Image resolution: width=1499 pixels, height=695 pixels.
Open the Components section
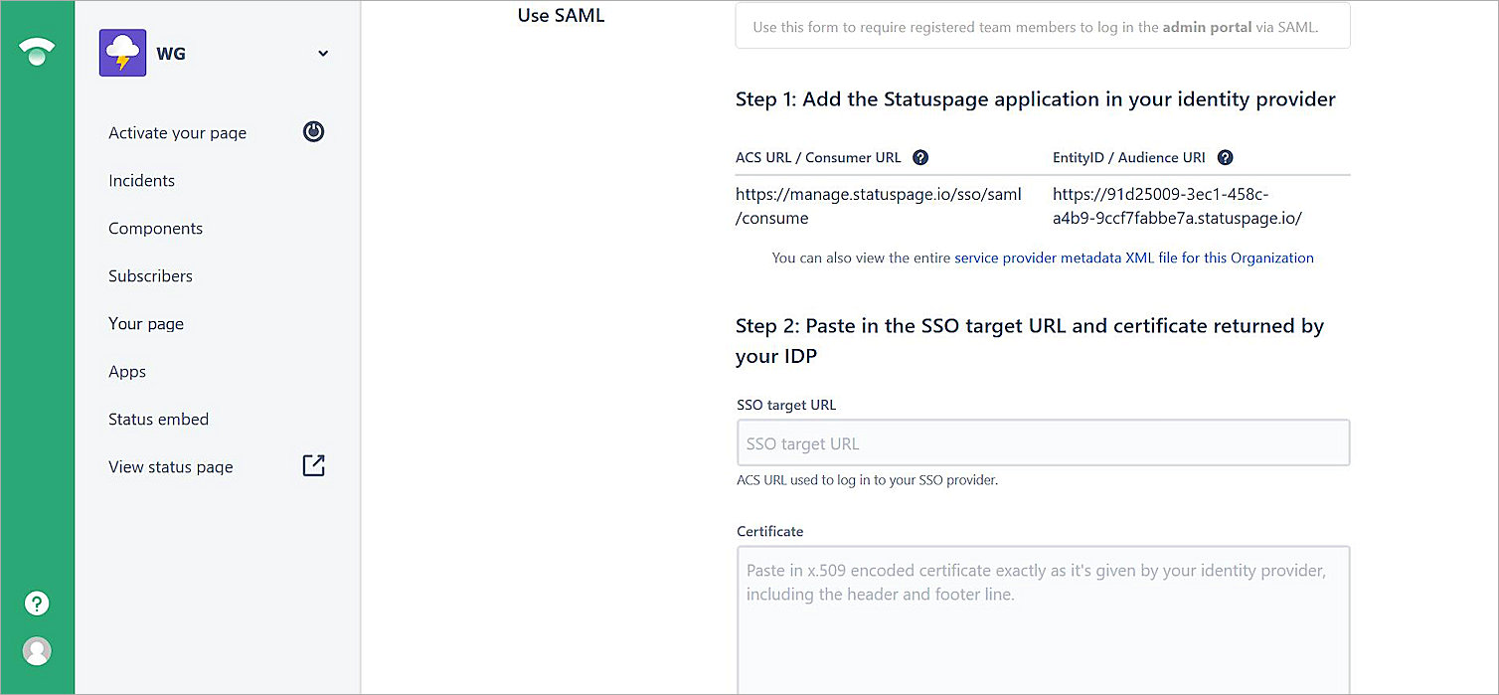(155, 228)
